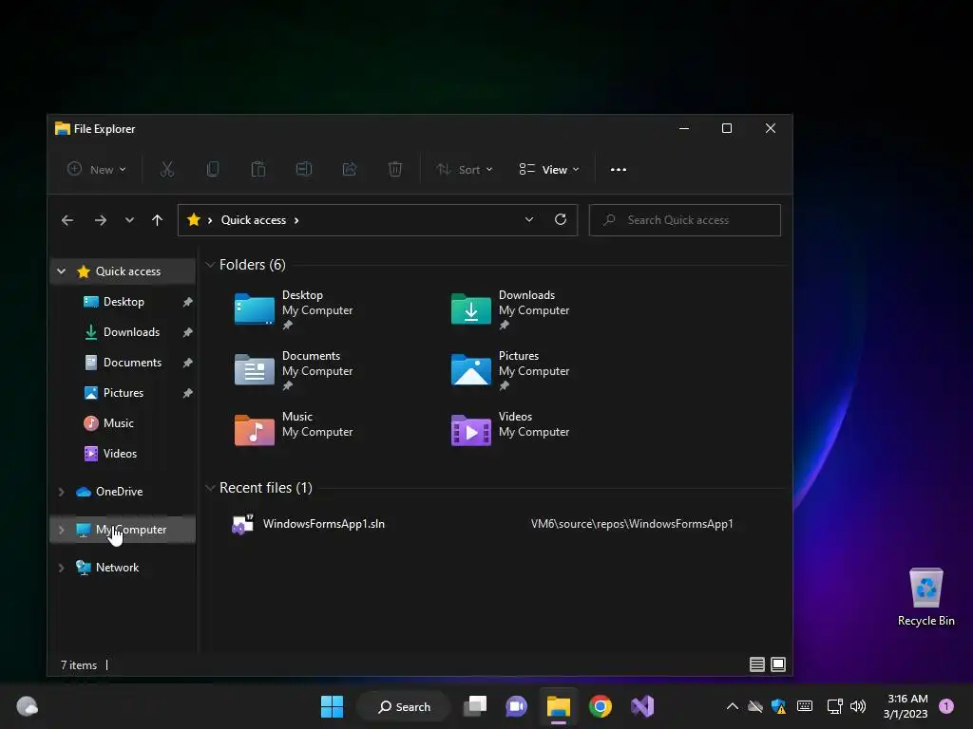Select the Desktop folder tile
Image resolution: width=973 pixels, height=729 pixels.
pyautogui.click(x=294, y=308)
